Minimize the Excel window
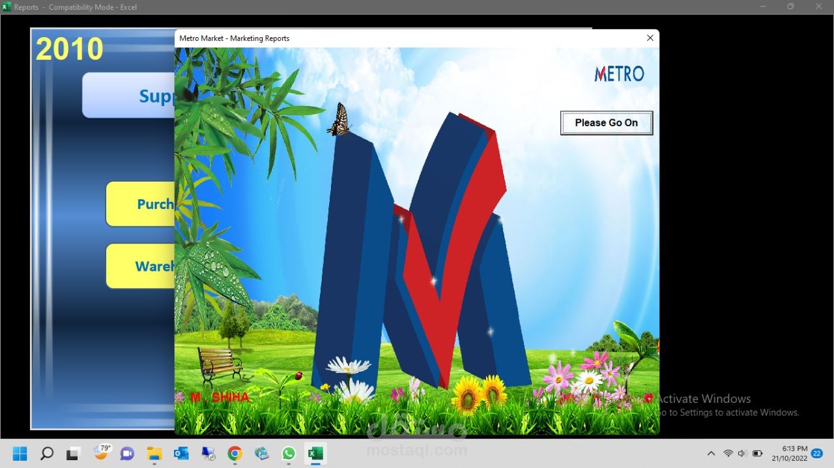The image size is (834, 468). (x=762, y=7)
